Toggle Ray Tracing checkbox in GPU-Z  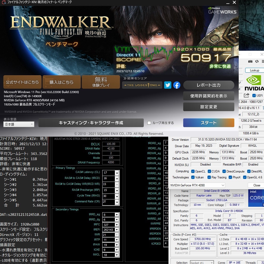pos(209,177)
